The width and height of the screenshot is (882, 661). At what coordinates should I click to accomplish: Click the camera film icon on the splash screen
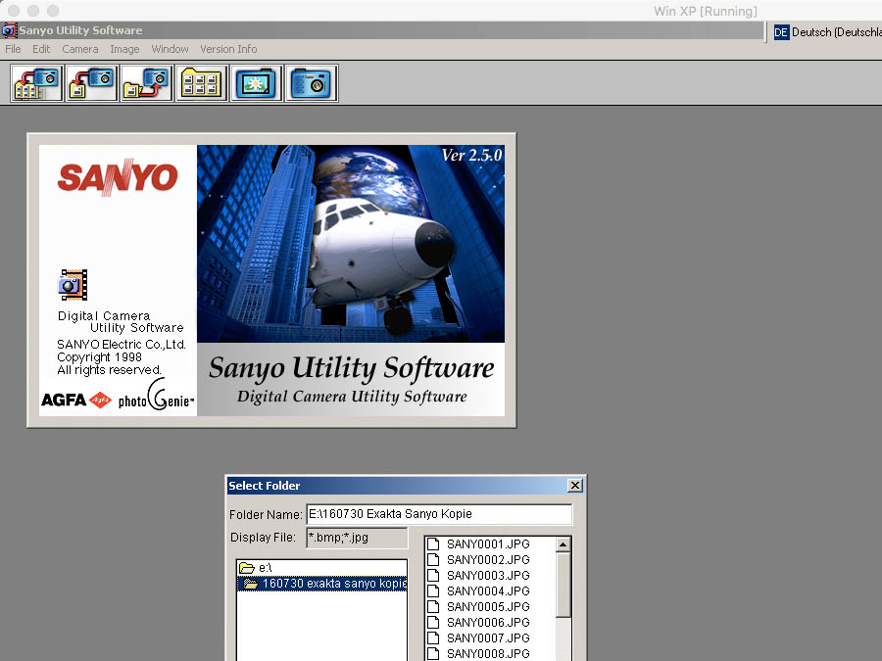click(x=73, y=285)
